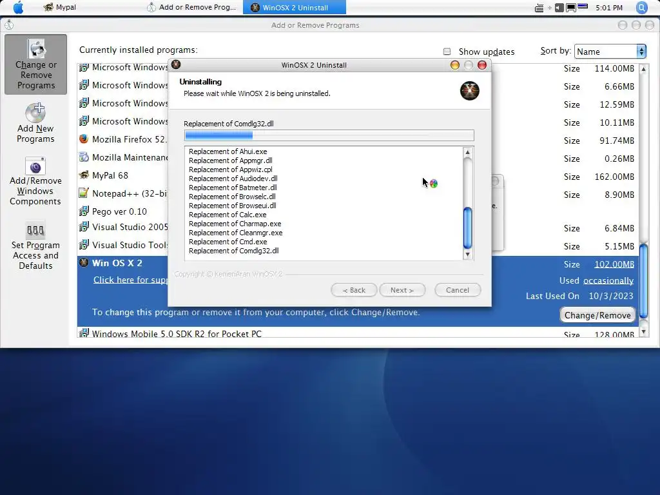The width and height of the screenshot is (660, 495).
Task: Click the Pego installer icon
Action: (x=84, y=211)
